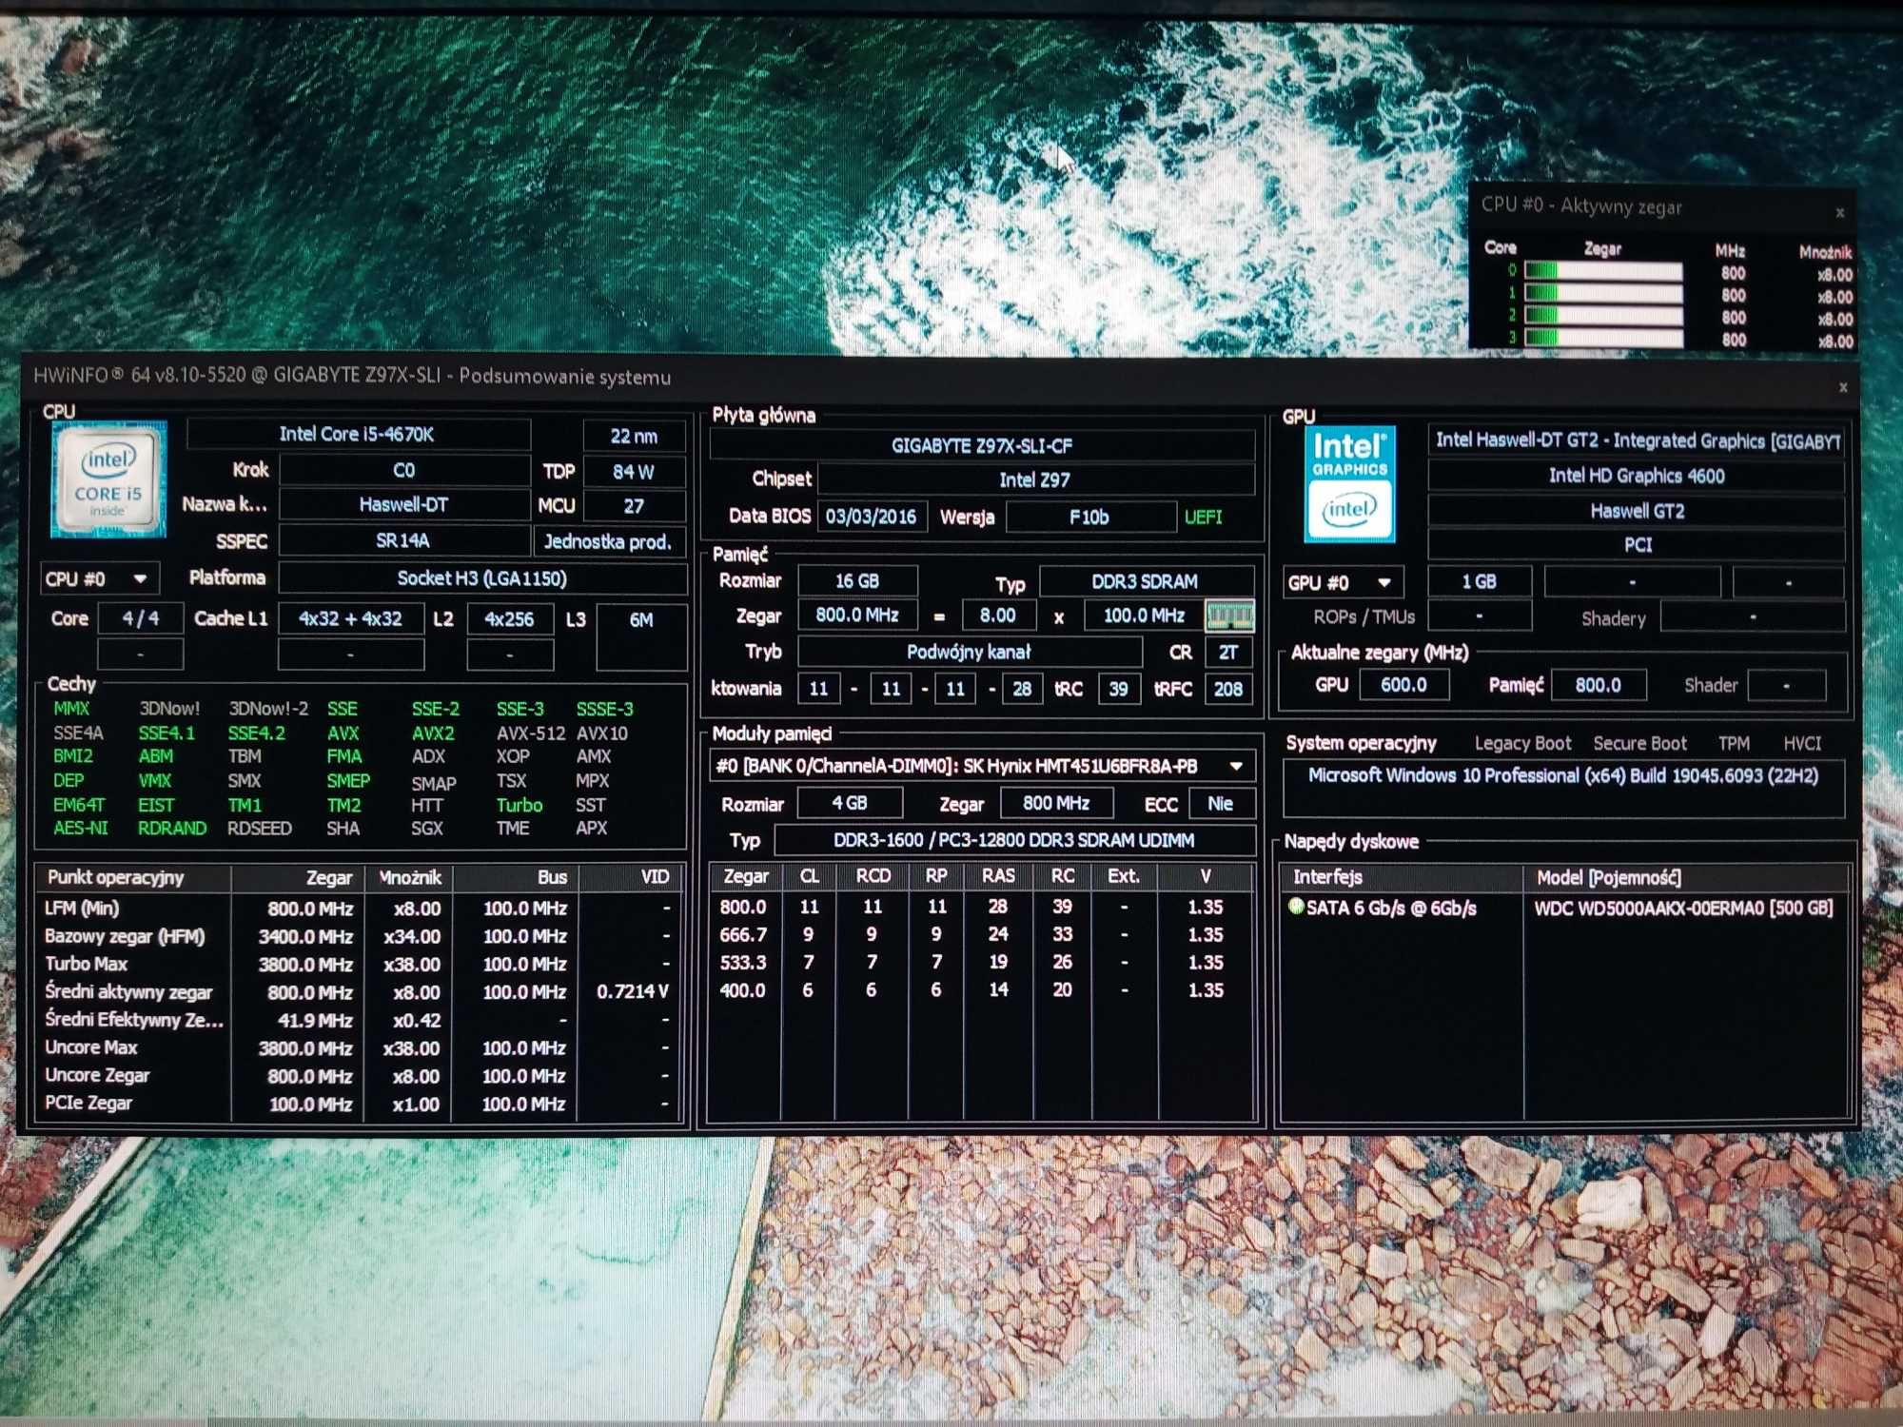Click the 84 W TDP field
This screenshot has height=1427, width=1903.
pyautogui.click(x=634, y=472)
